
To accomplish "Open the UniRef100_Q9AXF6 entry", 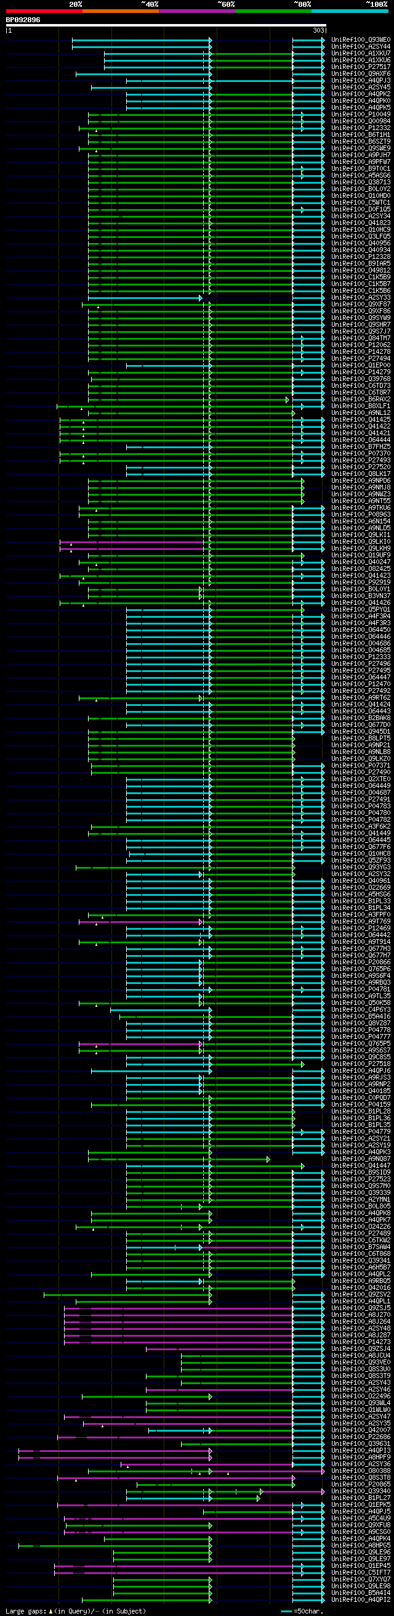I will [x=361, y=74].
